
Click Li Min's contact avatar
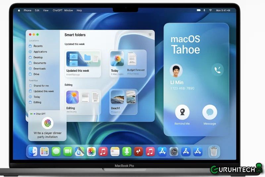coord(176,71)
